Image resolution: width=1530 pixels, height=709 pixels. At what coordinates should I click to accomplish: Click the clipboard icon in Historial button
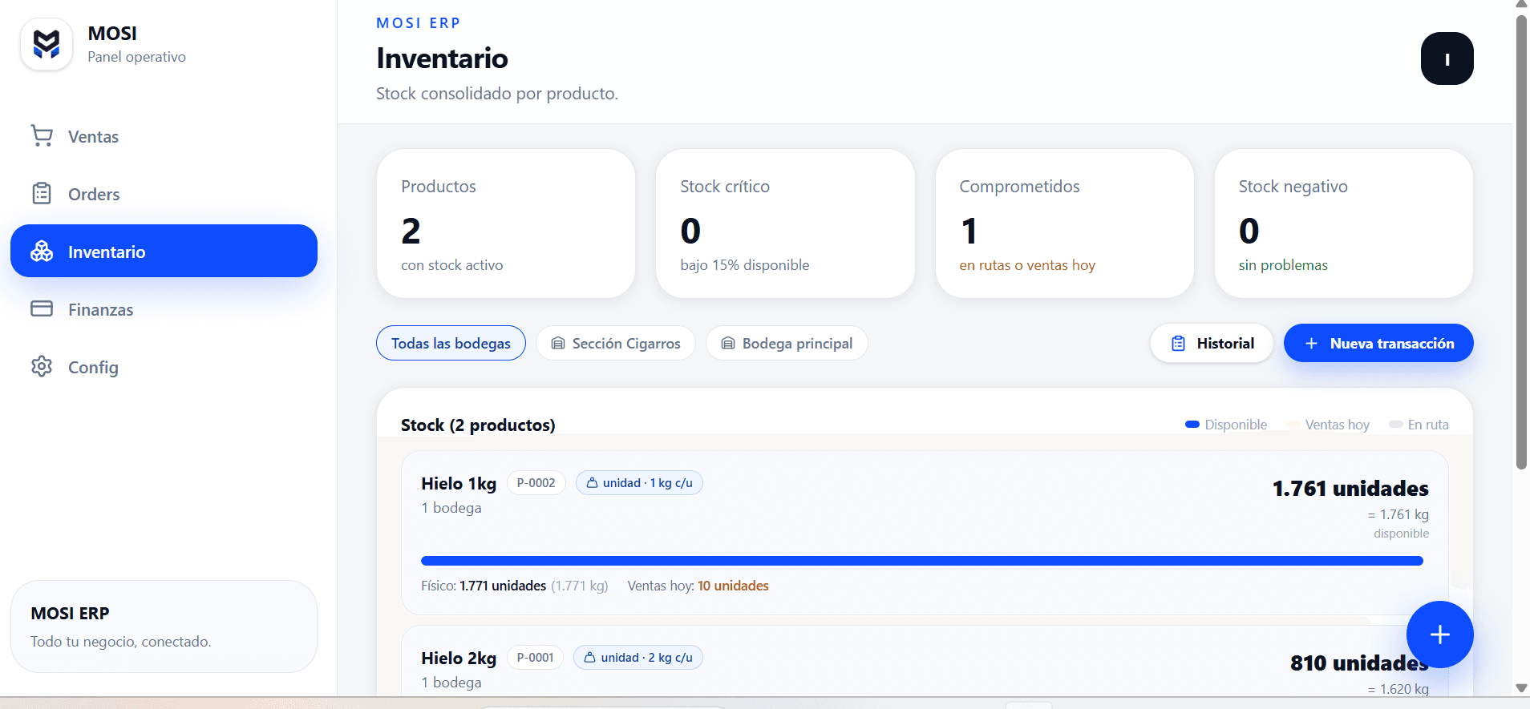pos(1178,344)
